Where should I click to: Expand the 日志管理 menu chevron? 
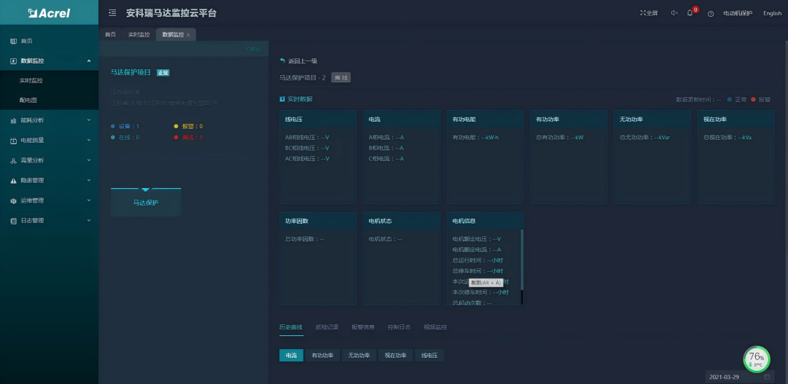[89, 220]
